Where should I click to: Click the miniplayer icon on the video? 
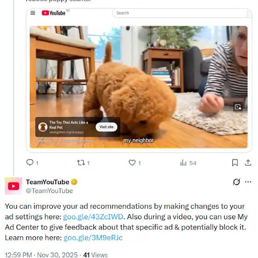pos(238,107)
